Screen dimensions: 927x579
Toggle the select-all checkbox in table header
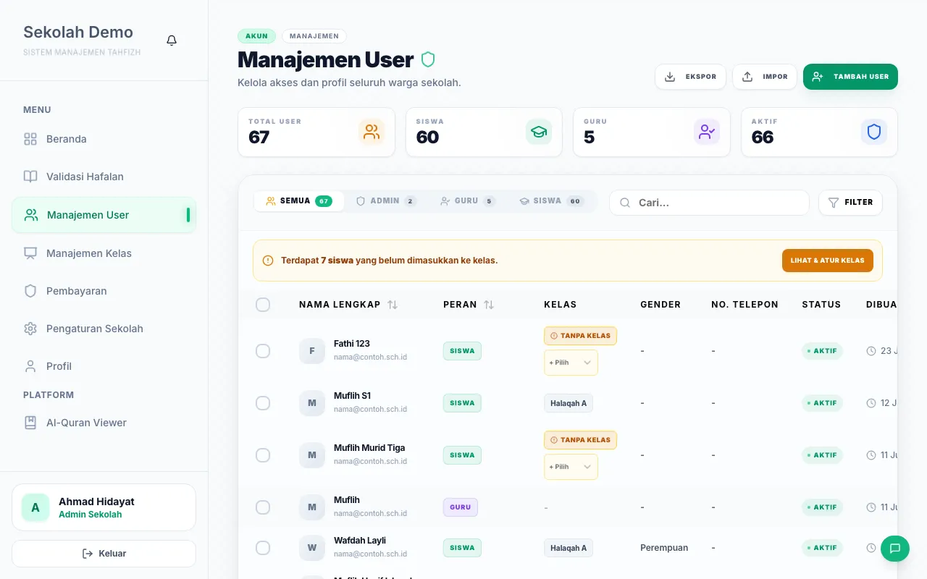coord(263,305)
